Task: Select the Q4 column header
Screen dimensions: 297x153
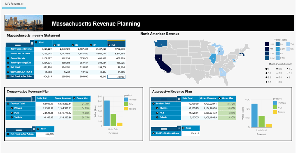Action: click(x=116, y=44)
